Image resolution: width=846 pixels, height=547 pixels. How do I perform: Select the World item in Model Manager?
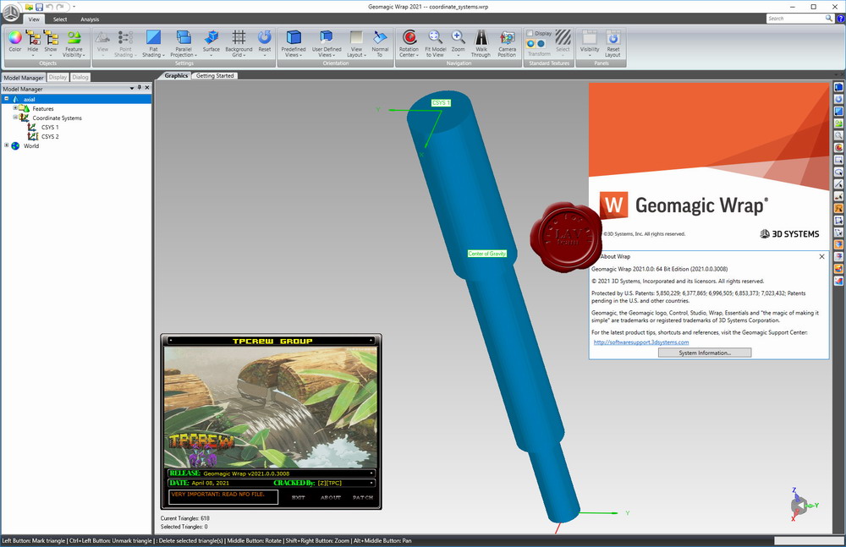pos(30,145)
